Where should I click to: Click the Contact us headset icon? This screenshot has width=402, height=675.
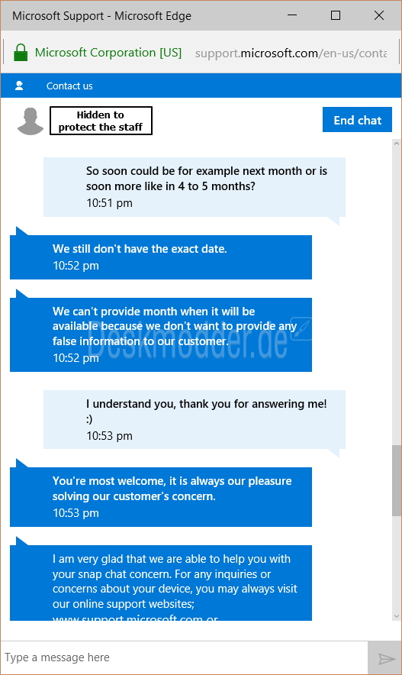19,86
